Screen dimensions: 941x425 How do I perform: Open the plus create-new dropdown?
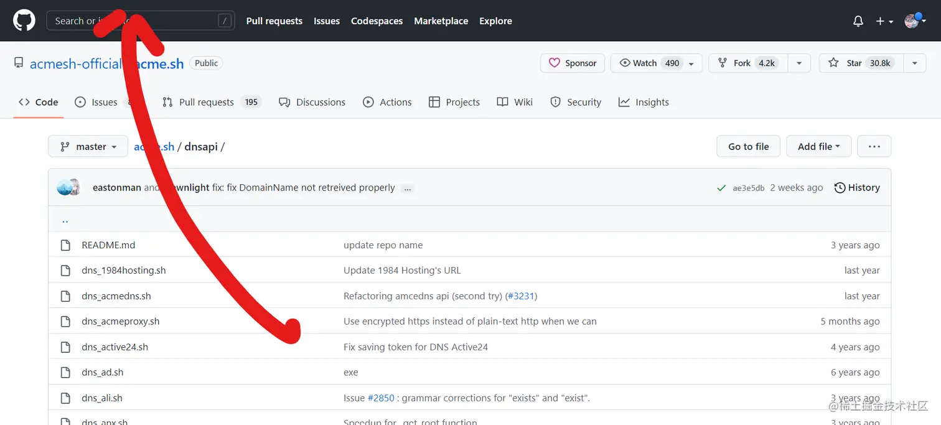point(884,21)
